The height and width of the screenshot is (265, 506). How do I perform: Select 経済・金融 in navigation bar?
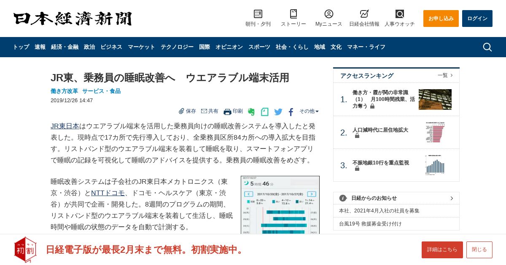coord(65,47)
